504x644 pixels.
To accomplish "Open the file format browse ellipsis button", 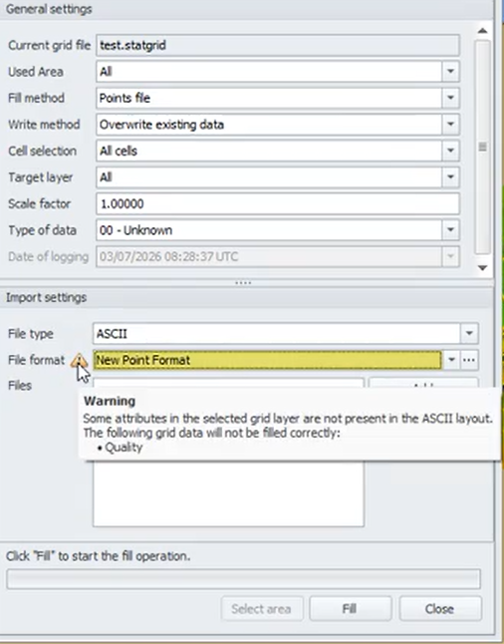I will pyautogui.click(x=469, y=360).
